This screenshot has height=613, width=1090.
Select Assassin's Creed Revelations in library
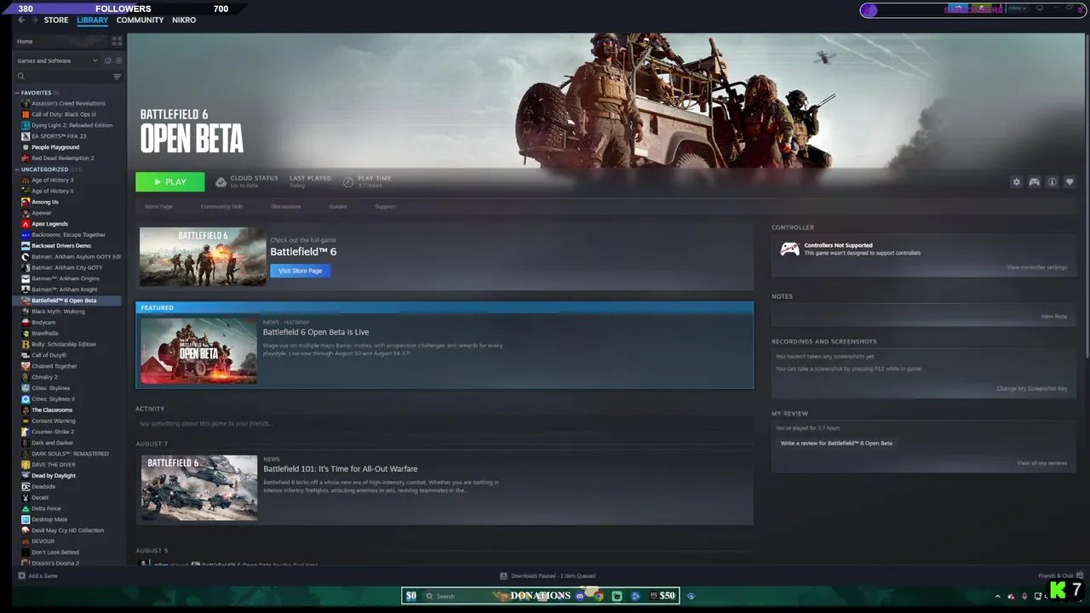(68, 103)
